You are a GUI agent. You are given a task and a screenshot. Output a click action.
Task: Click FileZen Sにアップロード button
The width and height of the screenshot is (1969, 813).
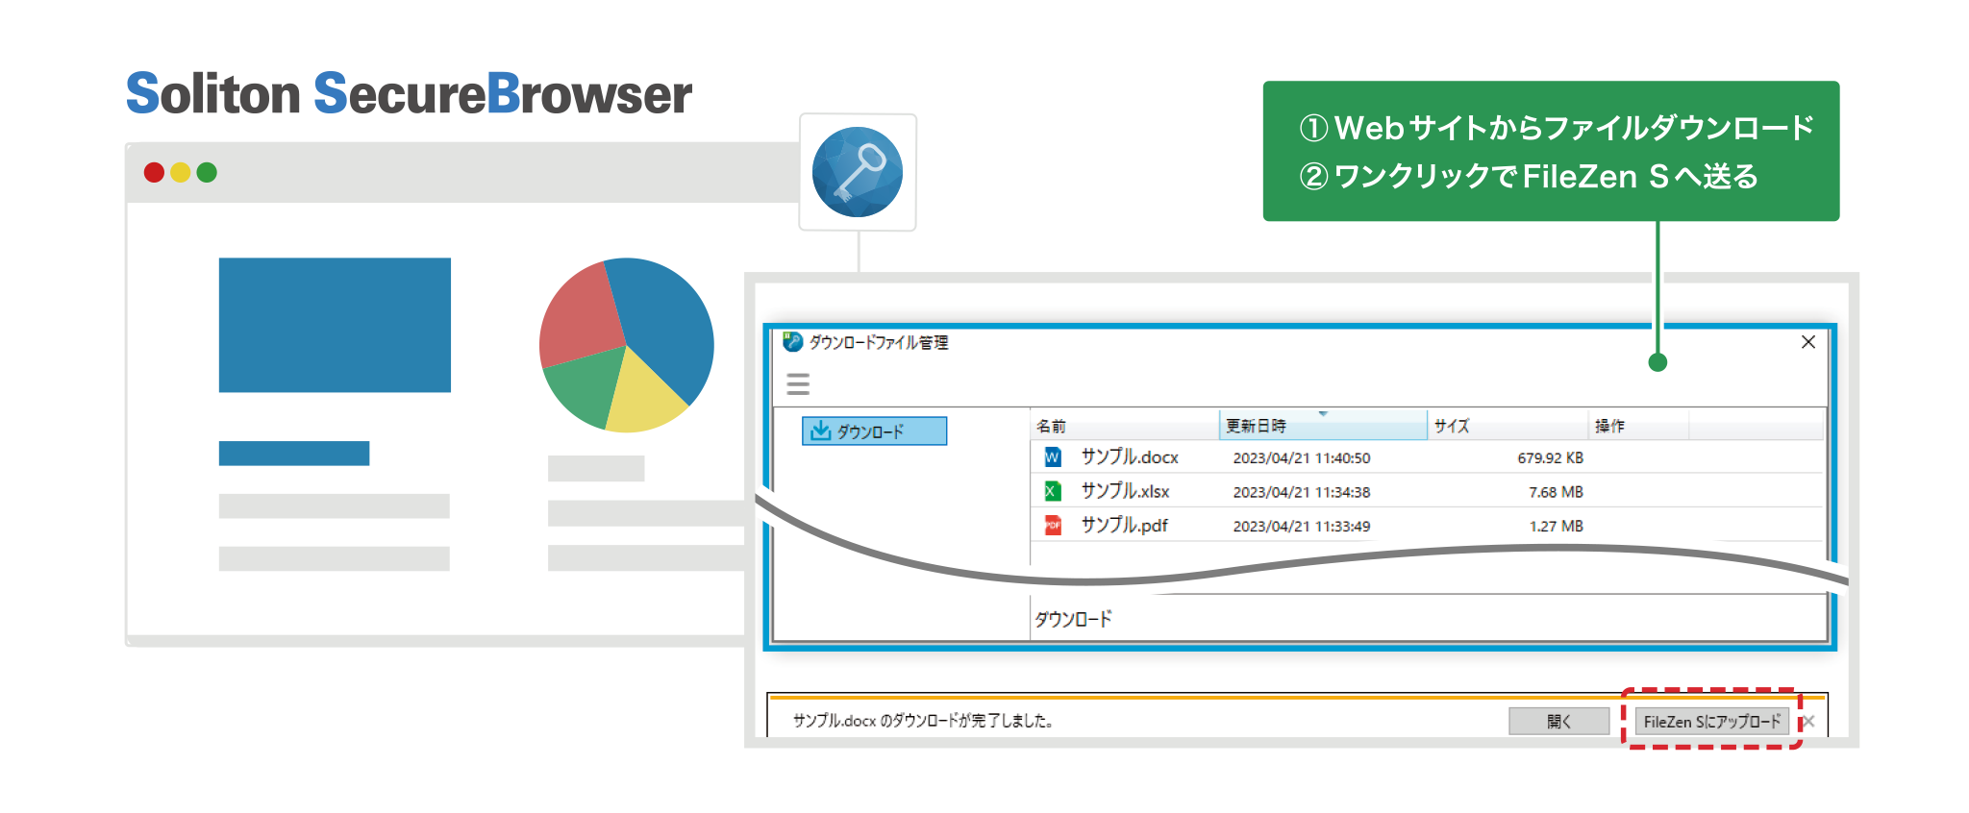coord(1711,721)
